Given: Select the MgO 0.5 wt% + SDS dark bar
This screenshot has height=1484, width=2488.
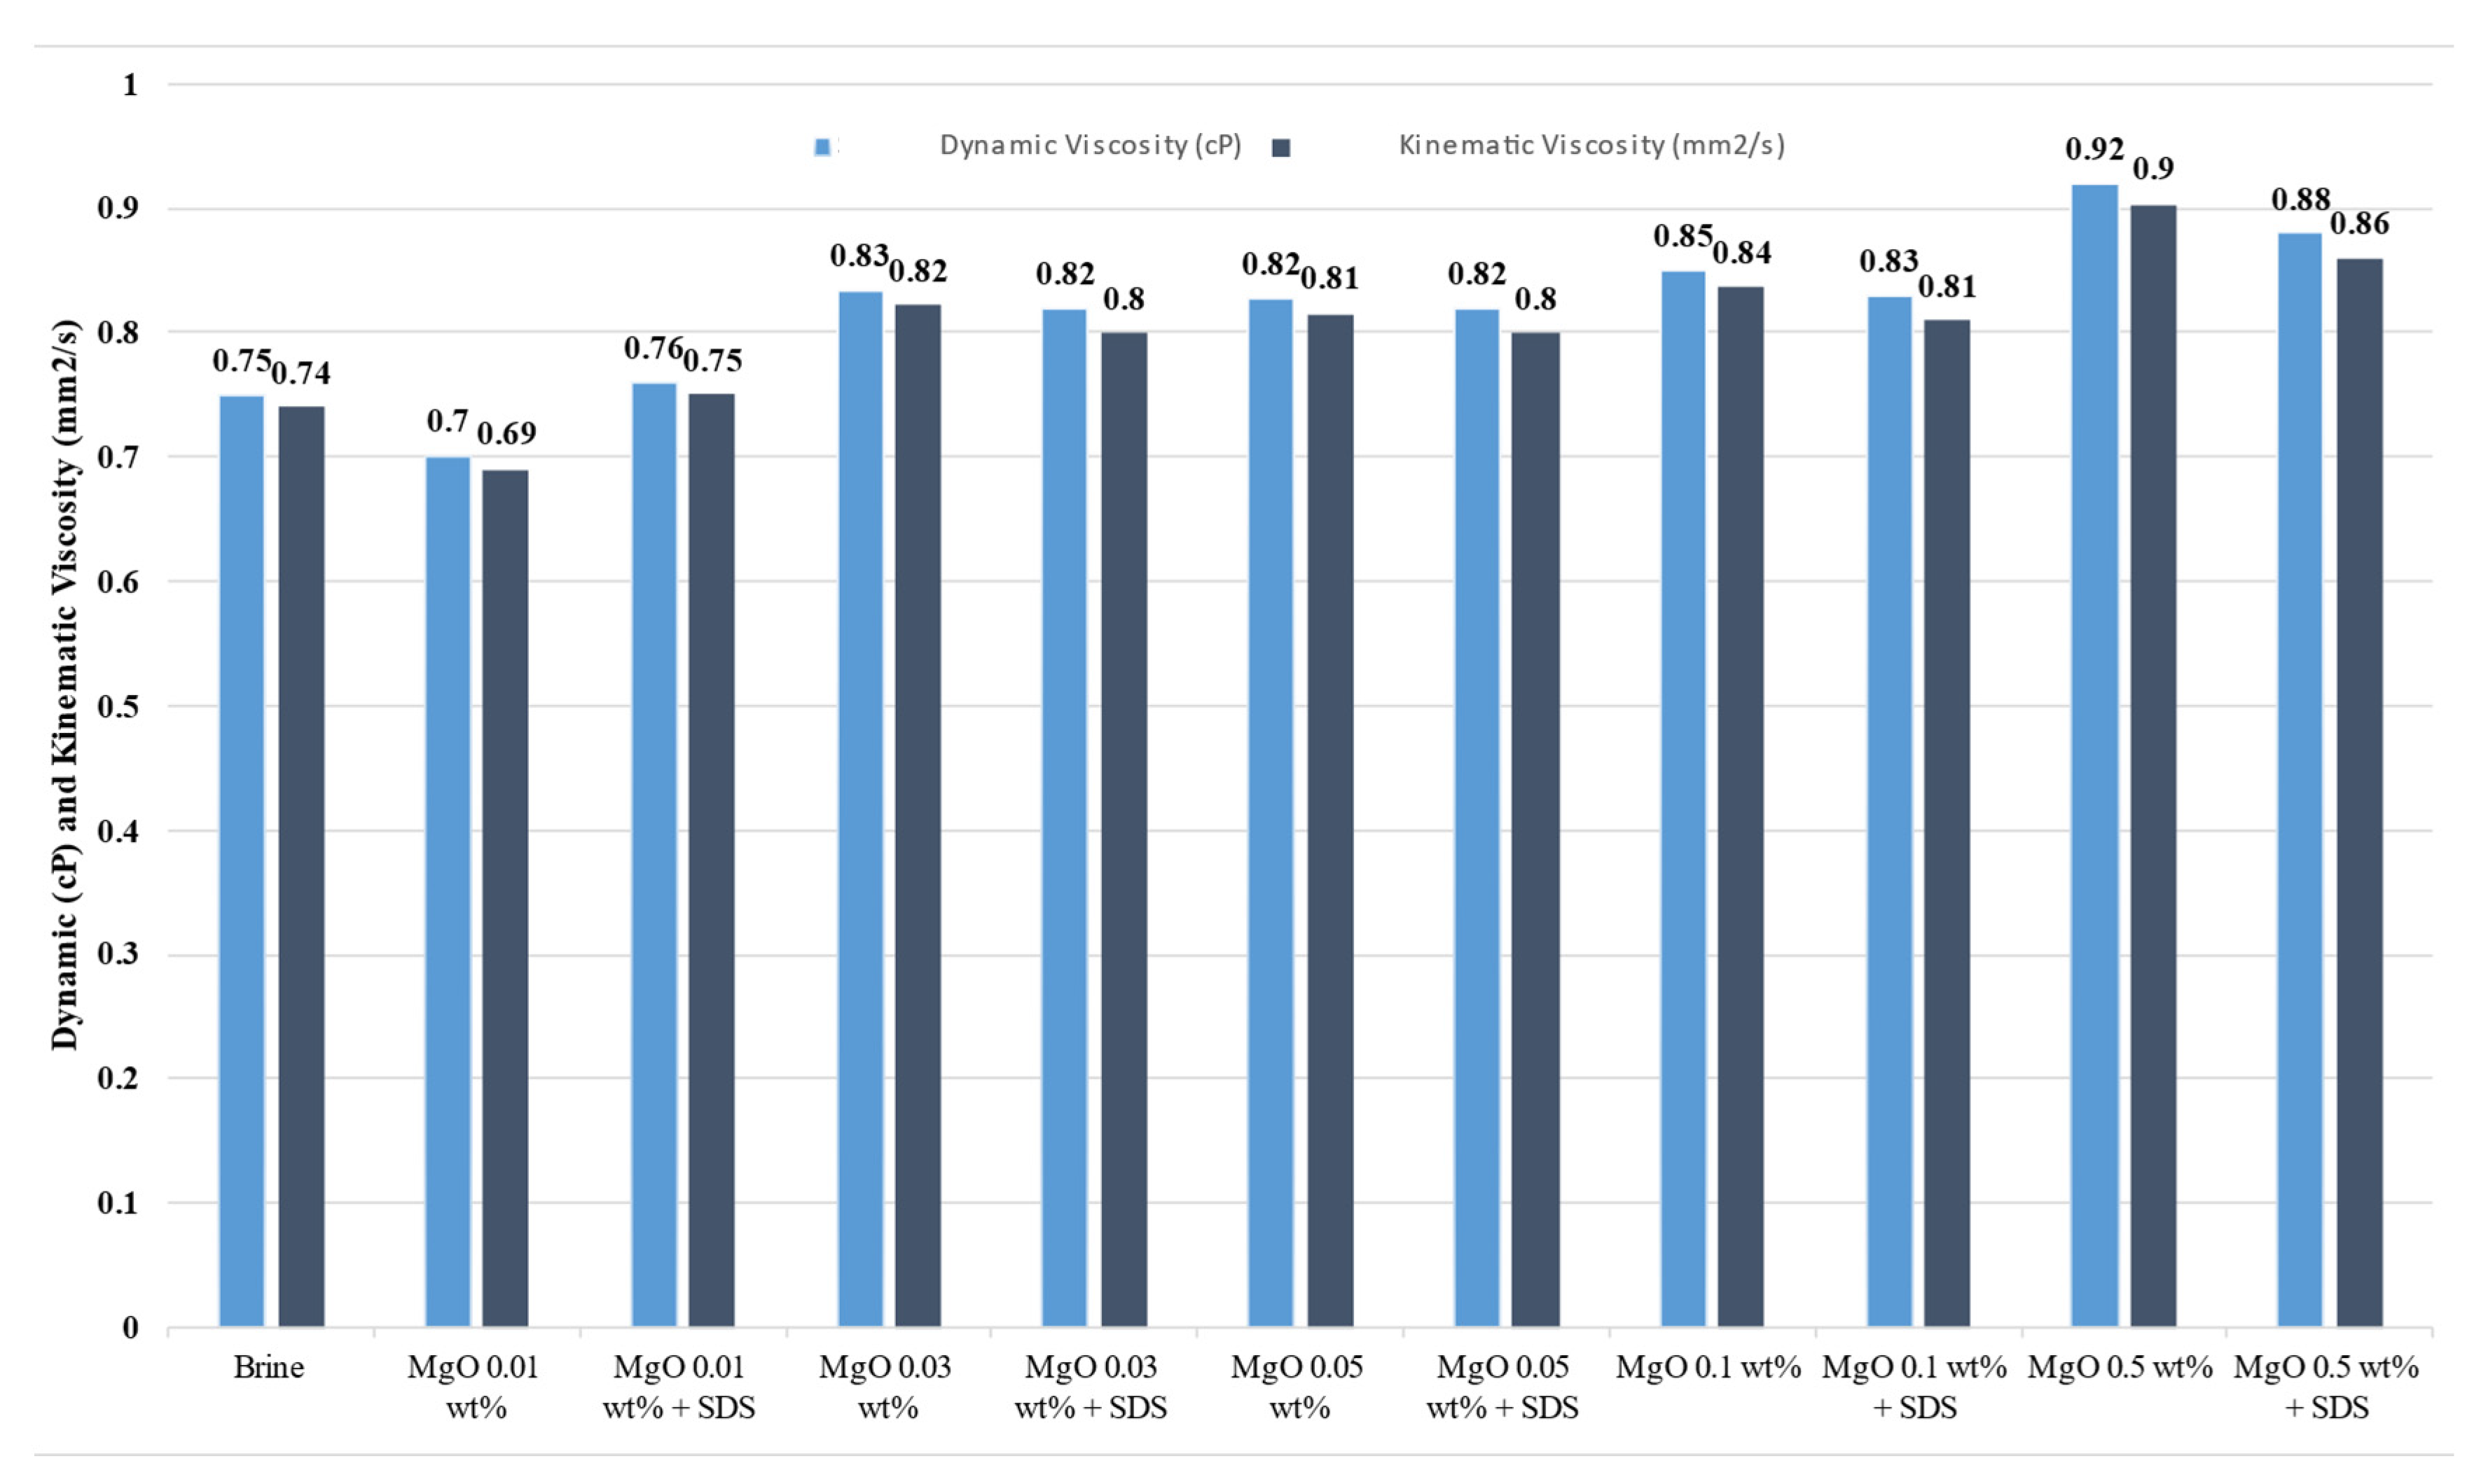Looking at the screenshot, I should click(2359, 792).
